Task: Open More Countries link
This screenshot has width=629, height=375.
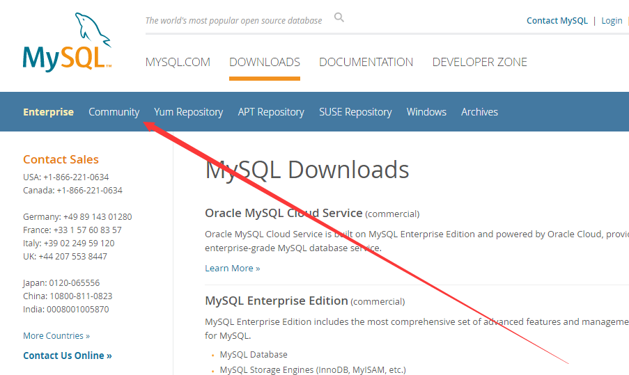Action: point(56,336)
